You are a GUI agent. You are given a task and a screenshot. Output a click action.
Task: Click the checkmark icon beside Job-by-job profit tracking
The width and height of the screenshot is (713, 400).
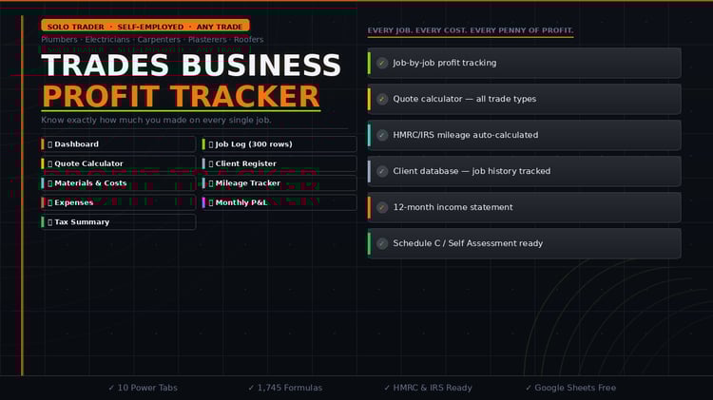click(382, 63)
